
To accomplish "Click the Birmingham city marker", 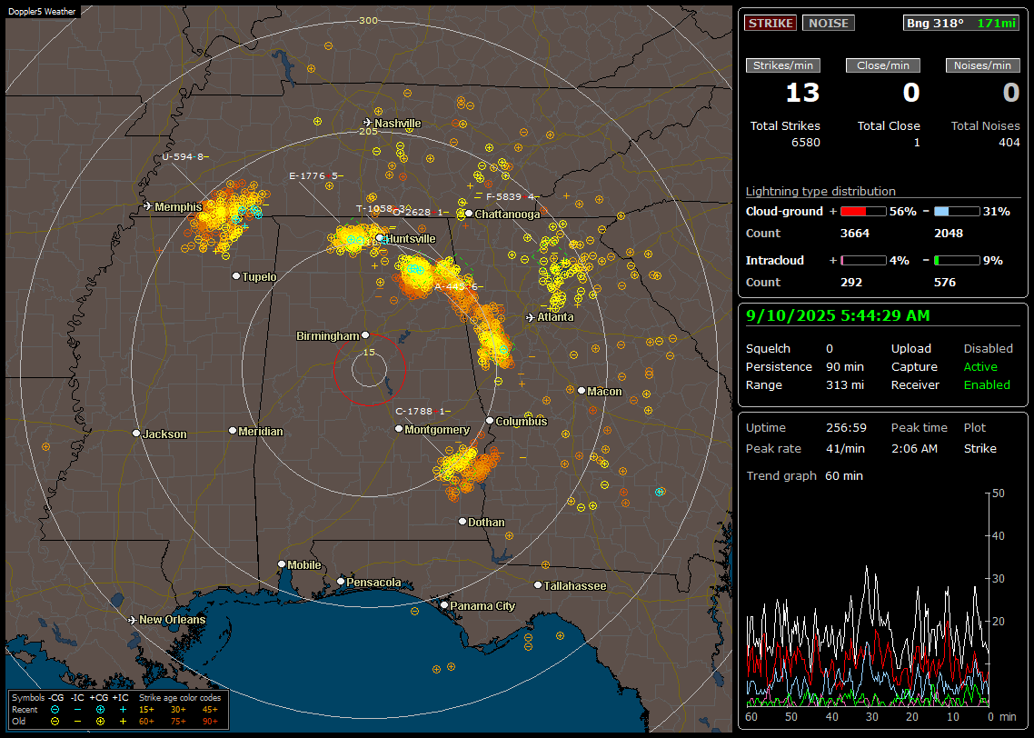I will point(365,335).
